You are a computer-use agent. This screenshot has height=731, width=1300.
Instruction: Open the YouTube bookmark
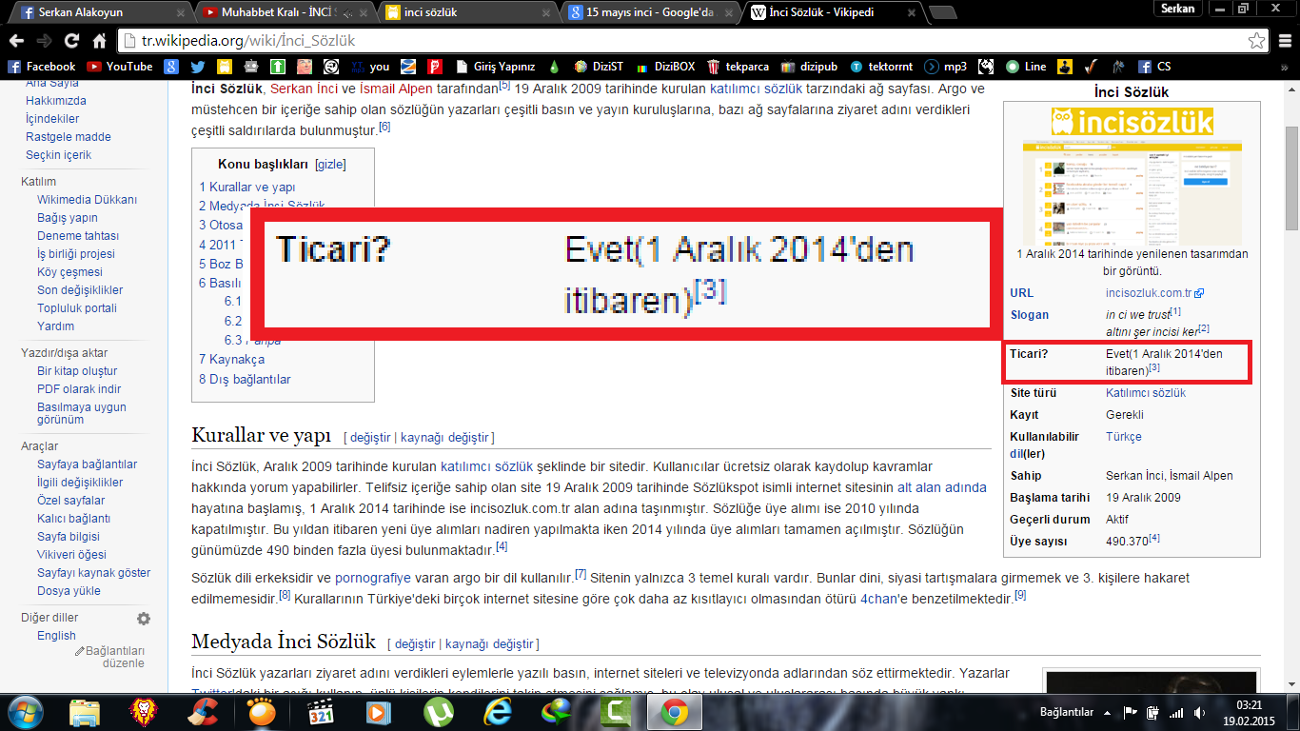click(x=120, y=67)
